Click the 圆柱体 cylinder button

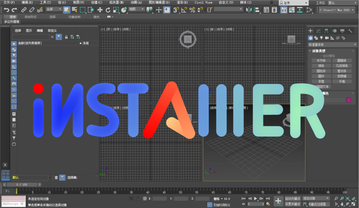click(321, 71)
